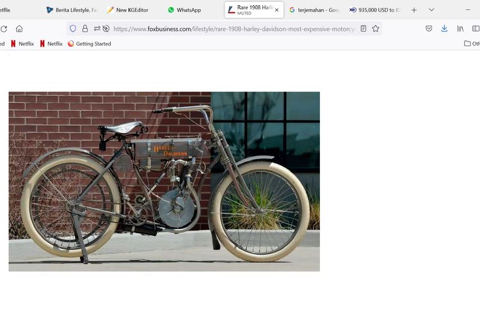Switch to the New KGEditor tab
The image size is (480, 320).
[x=132, y=10]
